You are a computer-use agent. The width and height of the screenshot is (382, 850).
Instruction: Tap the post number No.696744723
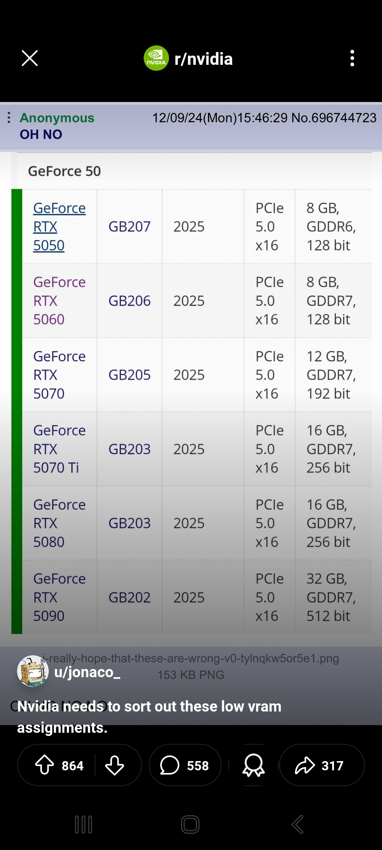pos(334,118)
